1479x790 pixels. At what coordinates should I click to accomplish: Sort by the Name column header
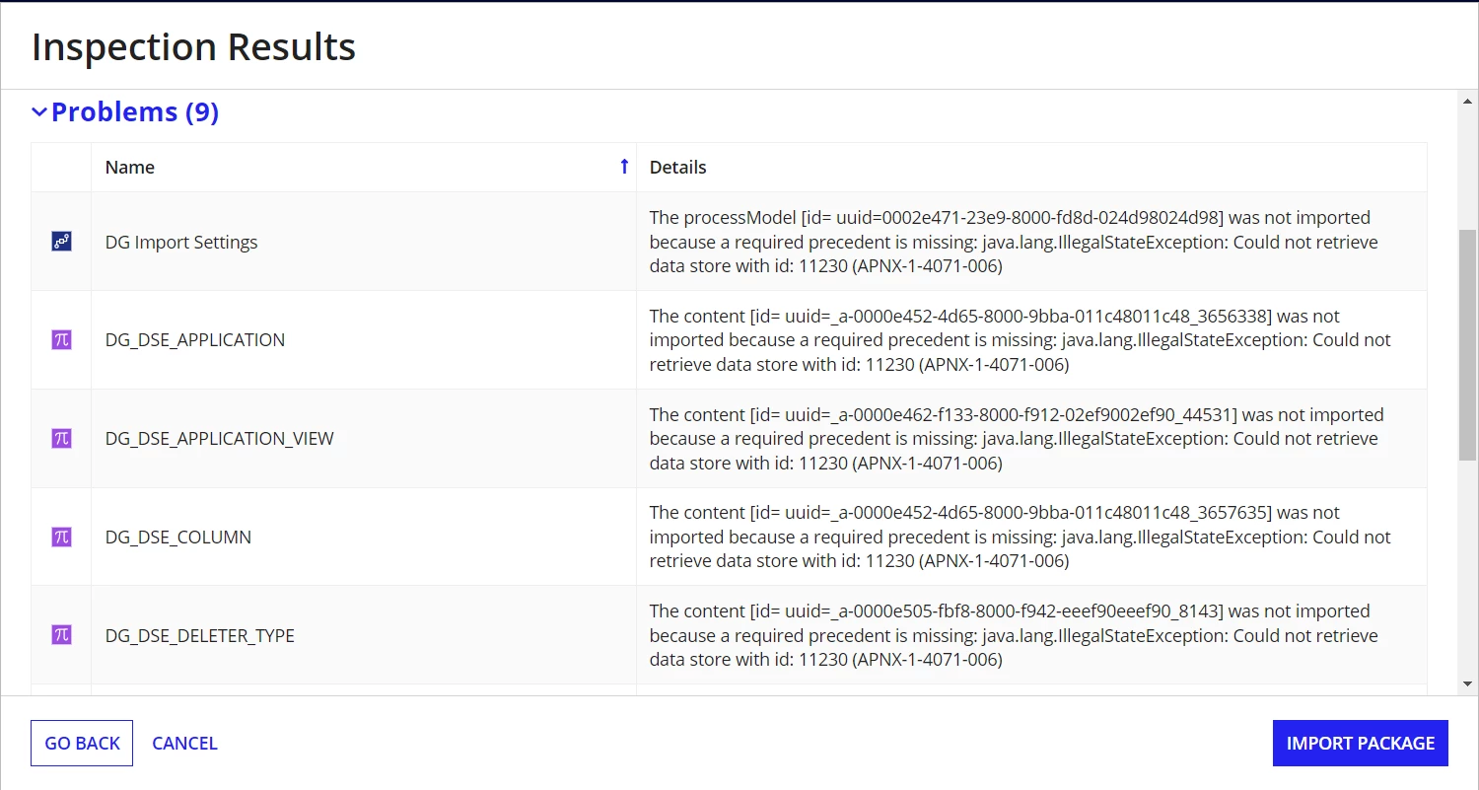tap(364, 168)
